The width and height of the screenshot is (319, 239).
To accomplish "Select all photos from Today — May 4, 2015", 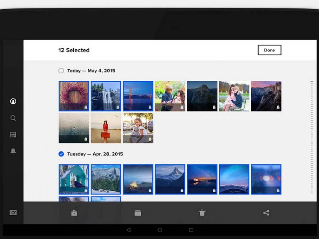I will click(x=61, y=71).
